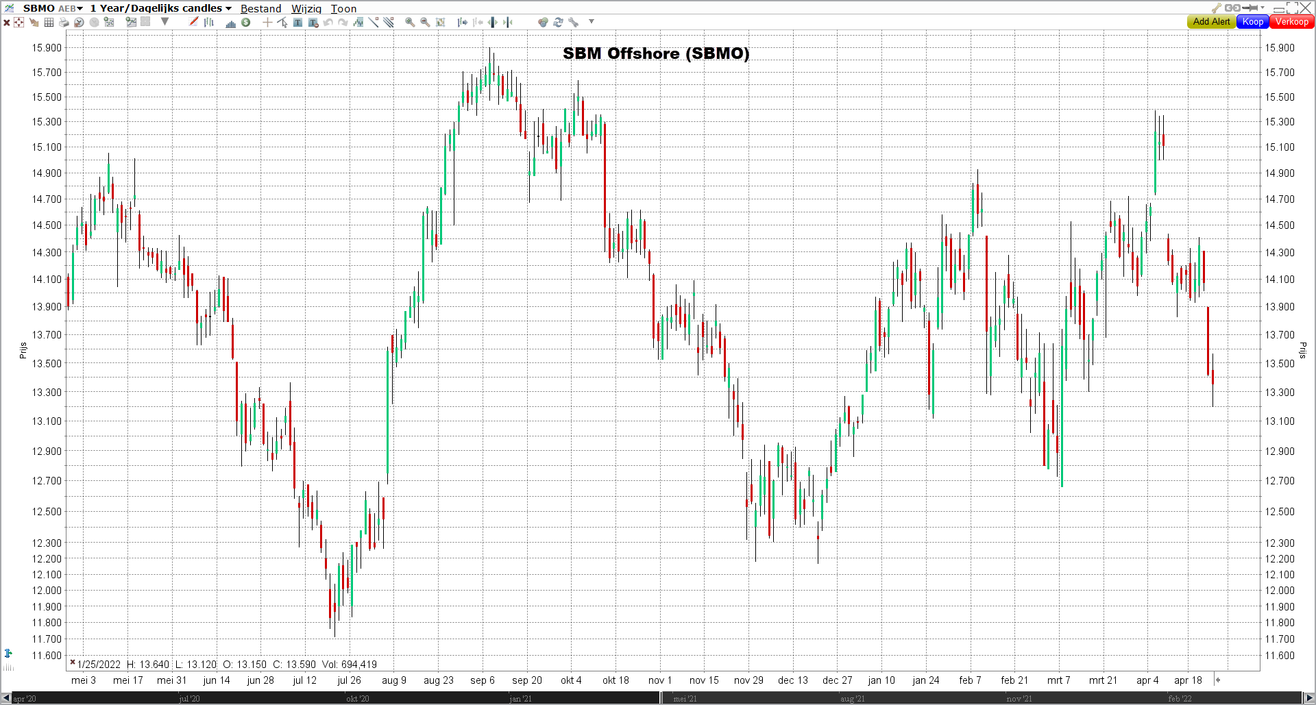Screen dimensions: 1316x705
Task: Click the jan 24 date label
Action: pos(925,680)
